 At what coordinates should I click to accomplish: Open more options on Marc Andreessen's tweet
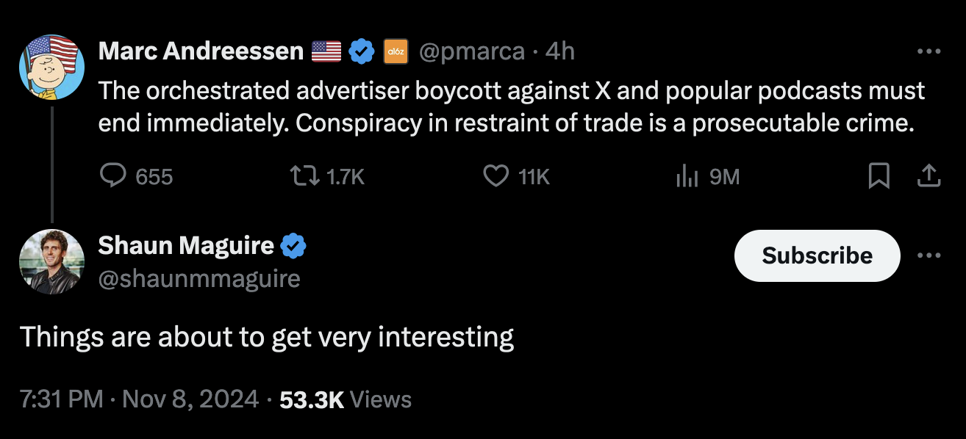(x=929, y=51)
